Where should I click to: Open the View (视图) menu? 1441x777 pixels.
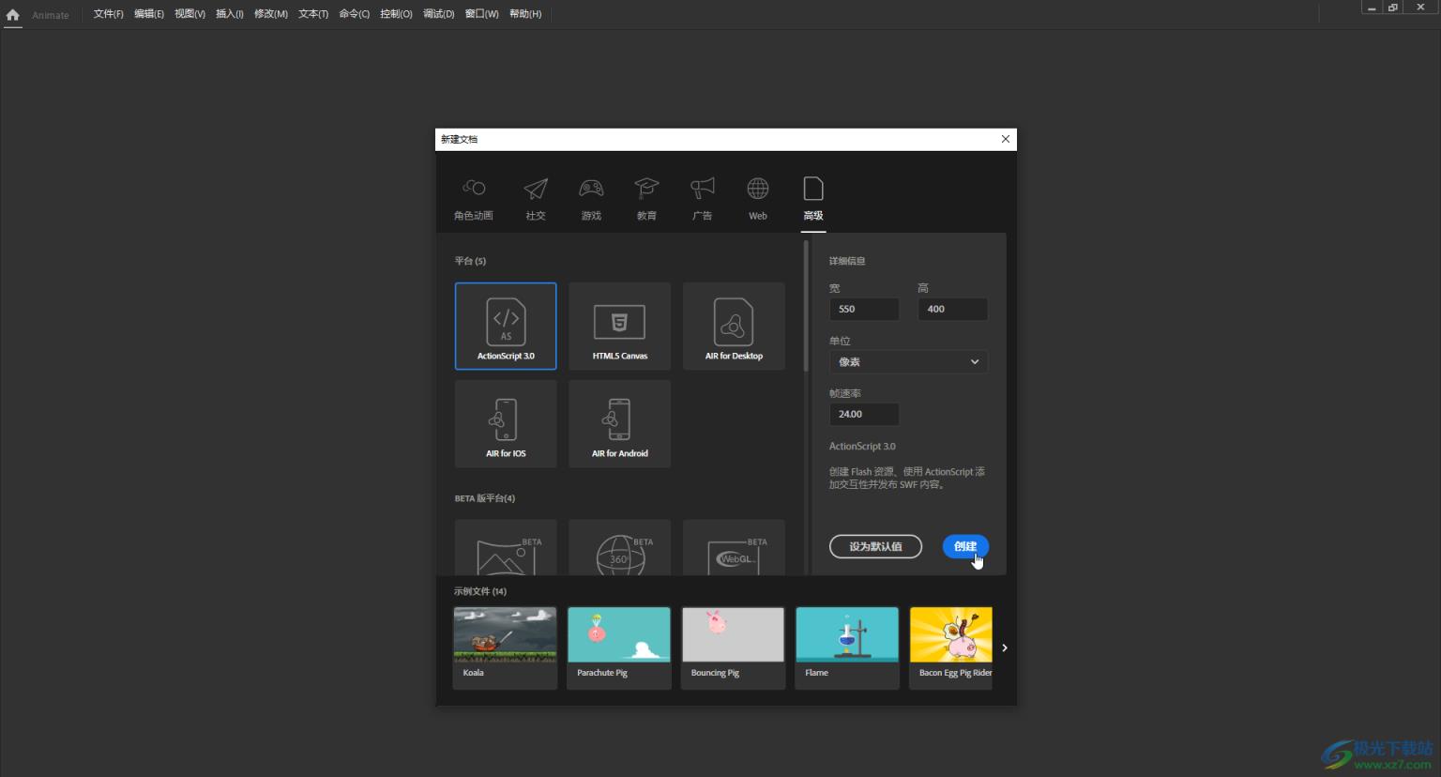(190, 14)
